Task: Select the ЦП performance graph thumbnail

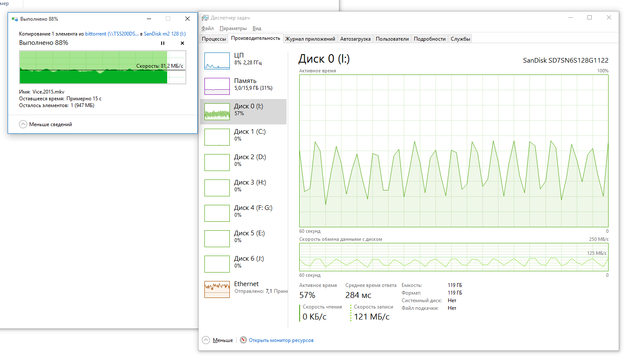Action: coord(217,61)
